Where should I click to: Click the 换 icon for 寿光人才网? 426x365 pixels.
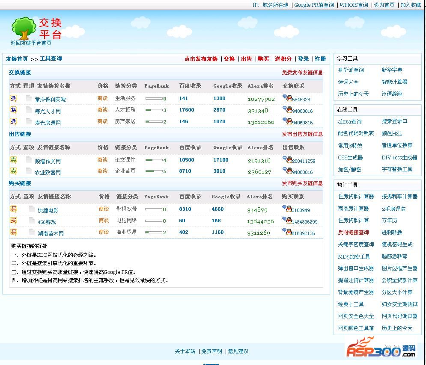pos(13,109)
